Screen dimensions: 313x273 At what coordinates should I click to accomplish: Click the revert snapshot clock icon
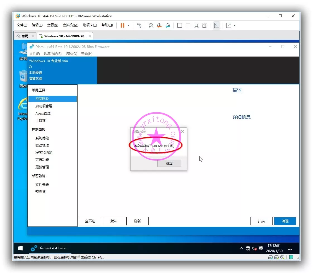pos(159,25)
